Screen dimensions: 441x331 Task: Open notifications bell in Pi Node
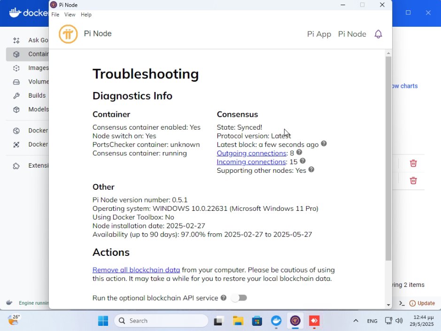coord(378,34)
